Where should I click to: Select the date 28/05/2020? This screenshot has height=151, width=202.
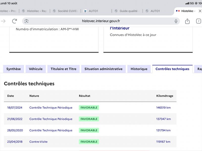click(15, 130)
